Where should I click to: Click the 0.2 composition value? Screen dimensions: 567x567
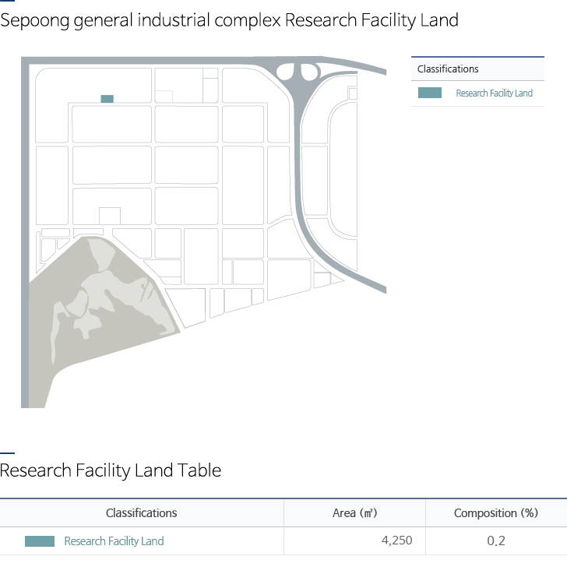[496, 541]
